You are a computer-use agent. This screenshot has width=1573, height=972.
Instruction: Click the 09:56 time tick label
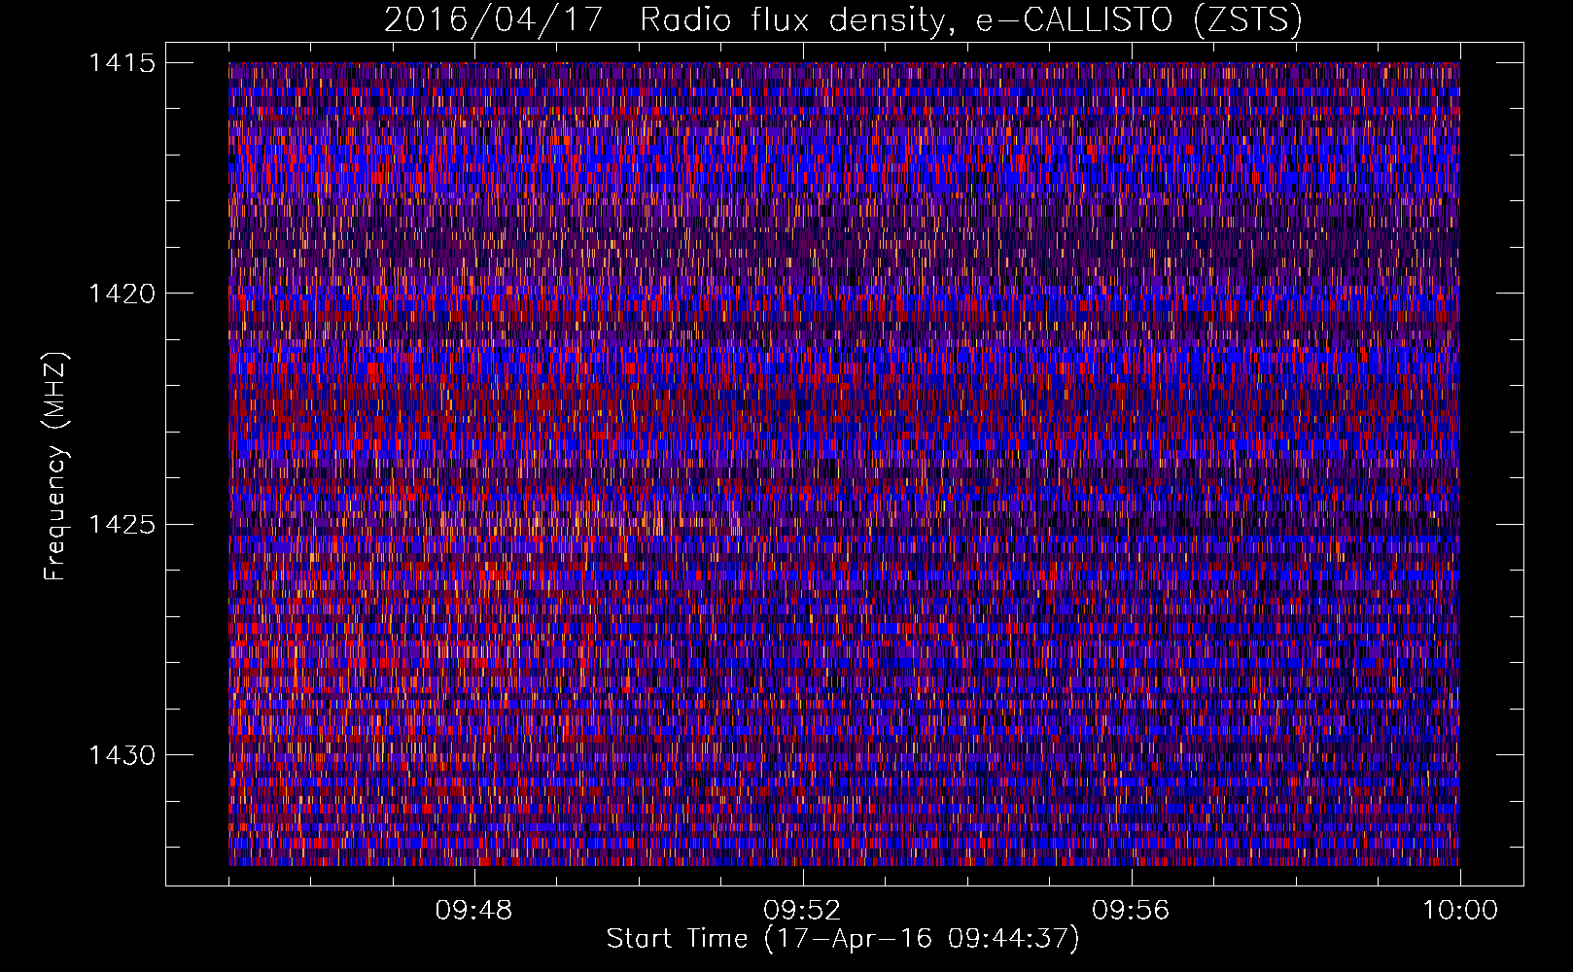click(1131, 911)
